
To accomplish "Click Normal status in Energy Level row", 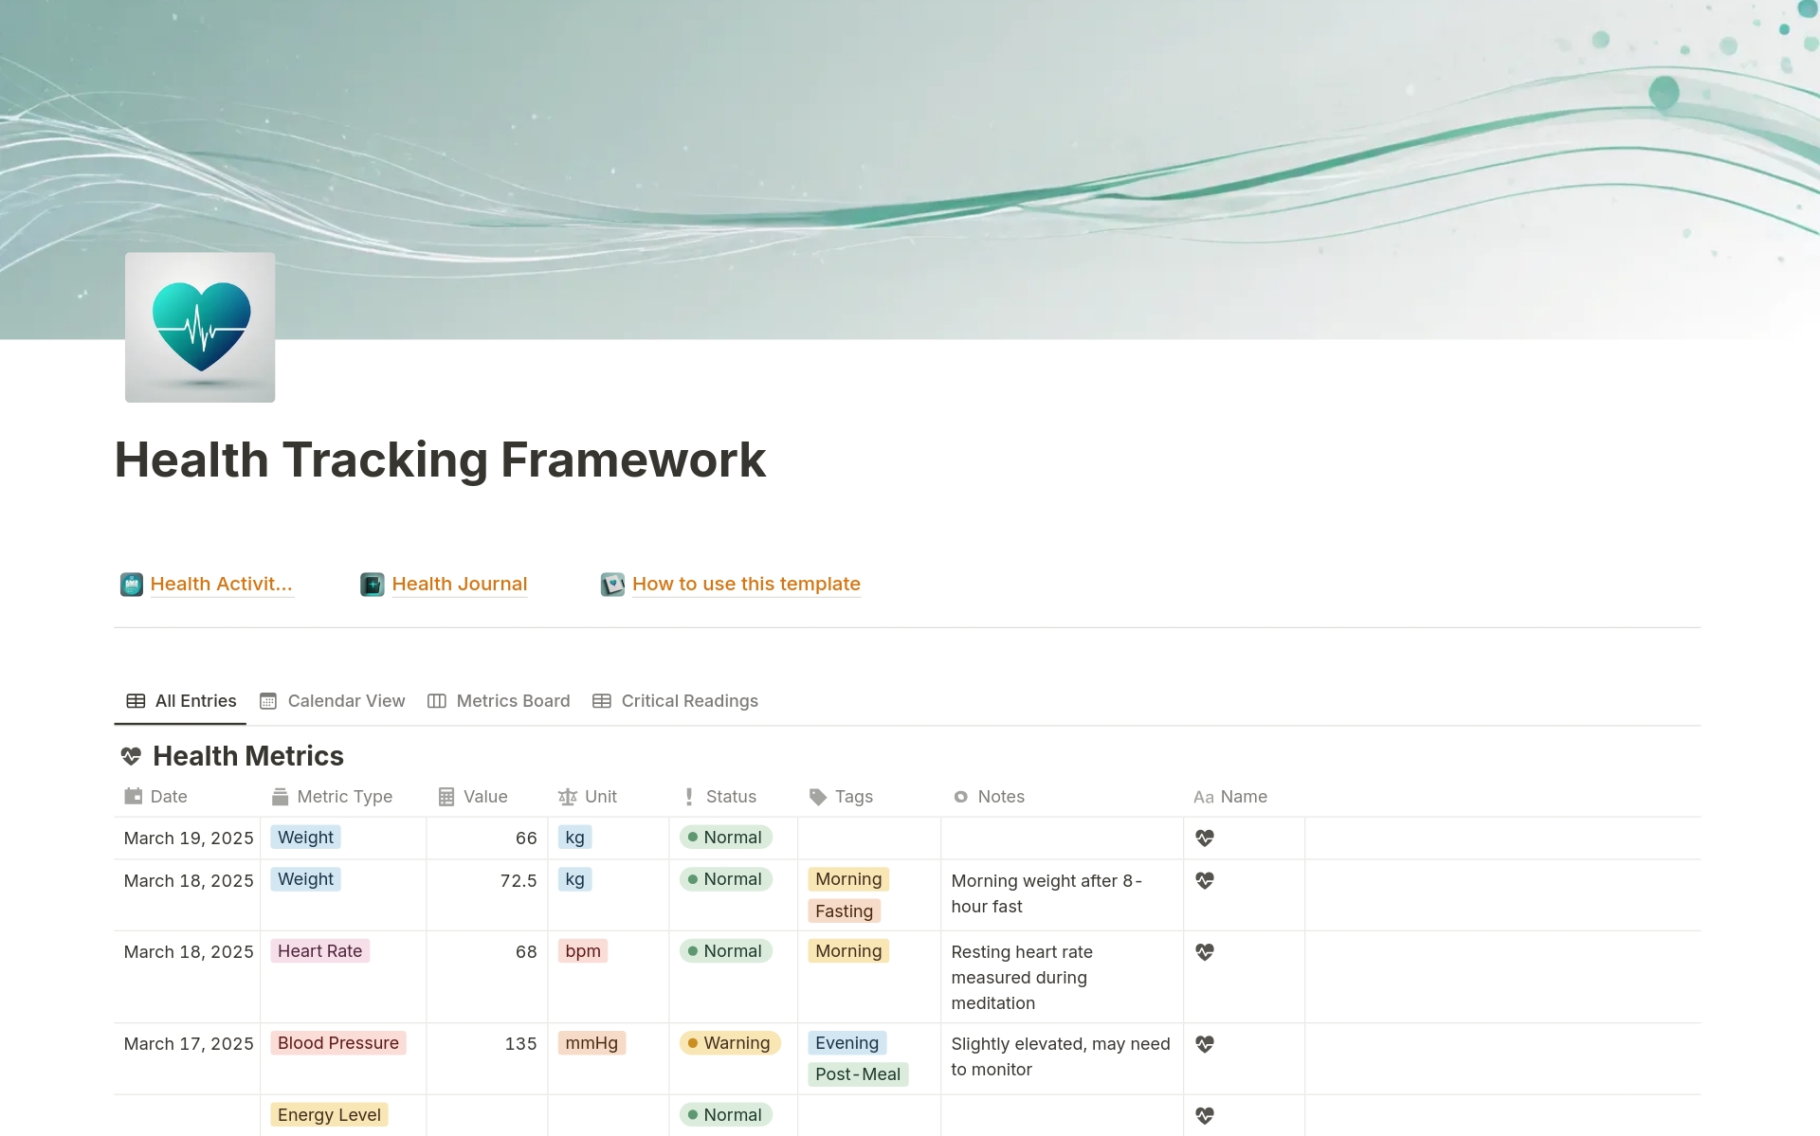I will click(726, 1115).
